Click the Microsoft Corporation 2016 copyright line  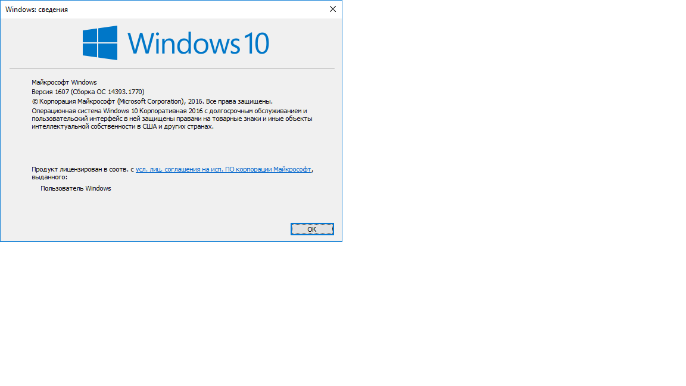click(x=152, y=101)
